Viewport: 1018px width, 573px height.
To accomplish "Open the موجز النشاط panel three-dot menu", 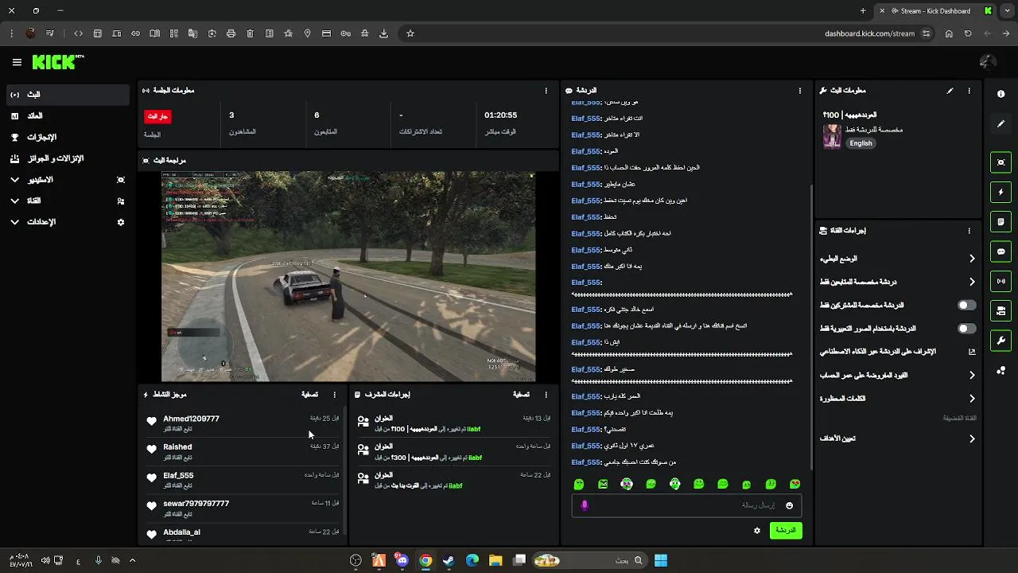I will pyautogui.click(x=334, y=395).
